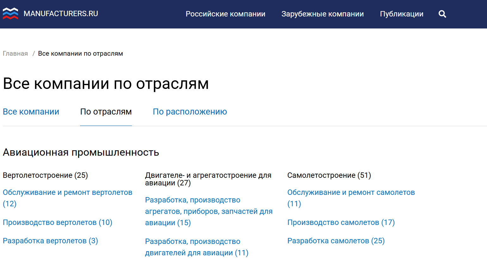Switch to the По расположению tab

click(x=190, y=112)
